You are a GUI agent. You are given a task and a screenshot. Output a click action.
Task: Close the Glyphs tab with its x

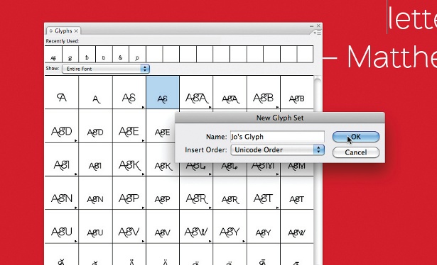[x=76, y=31]
